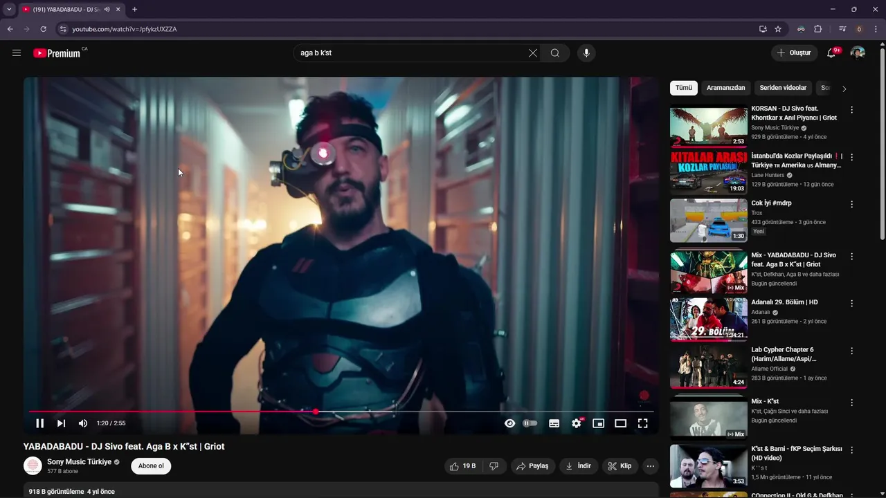Toggle the autoplay switch
This screenshot has height=498, width=886.
click(x=530, y=423)
